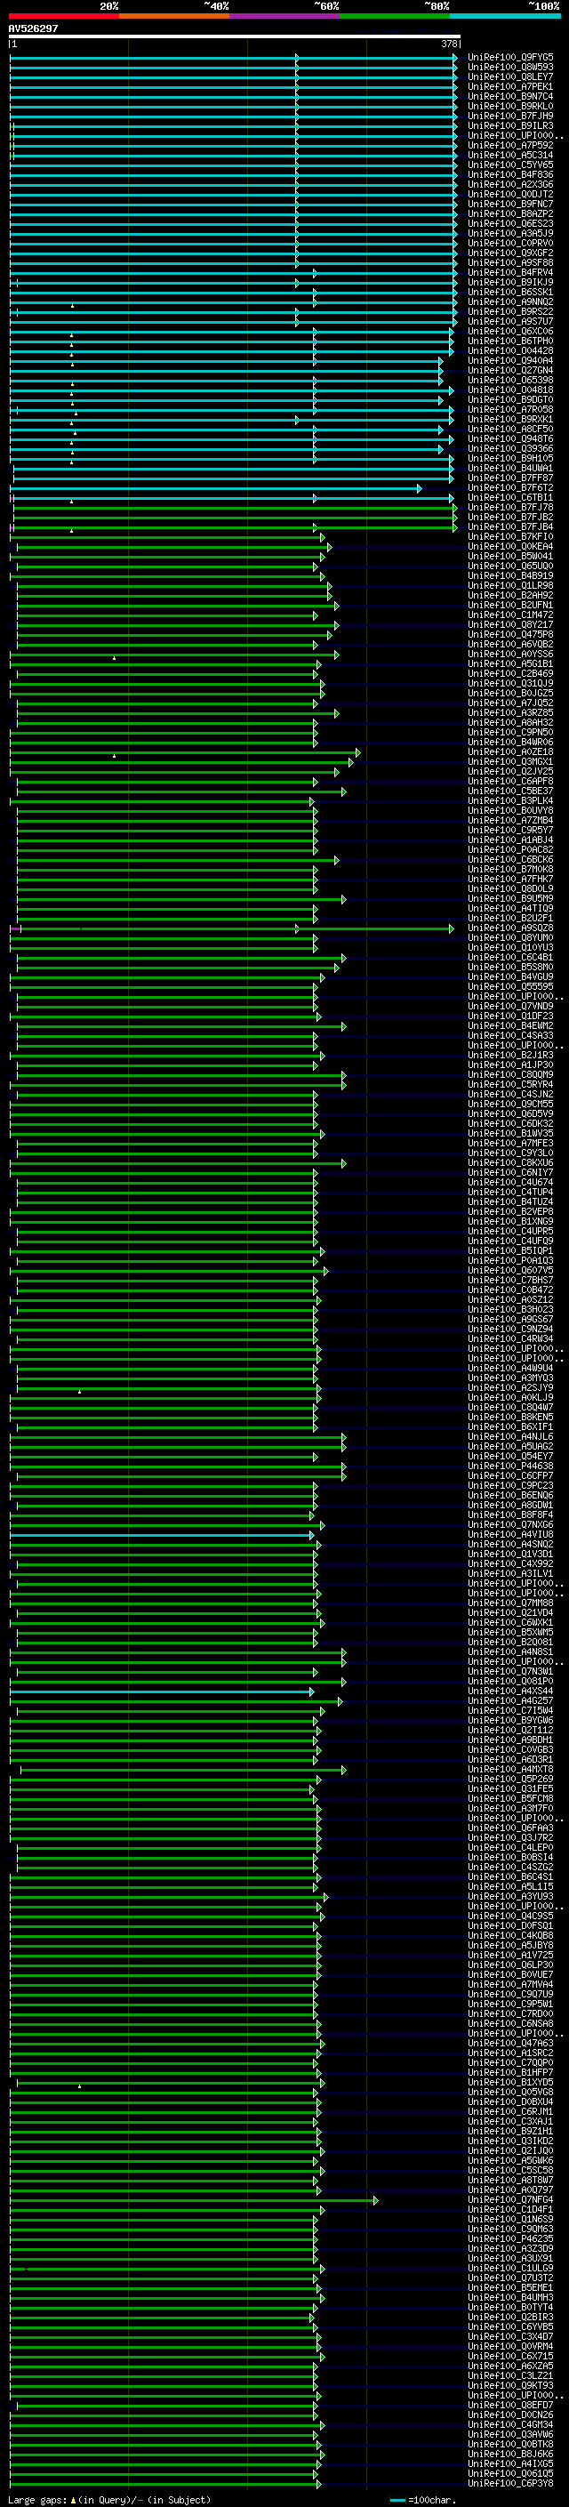Open hit UniRef100_A9SF88
Screen dimensions: 569x2507
(x=509, y=262)
